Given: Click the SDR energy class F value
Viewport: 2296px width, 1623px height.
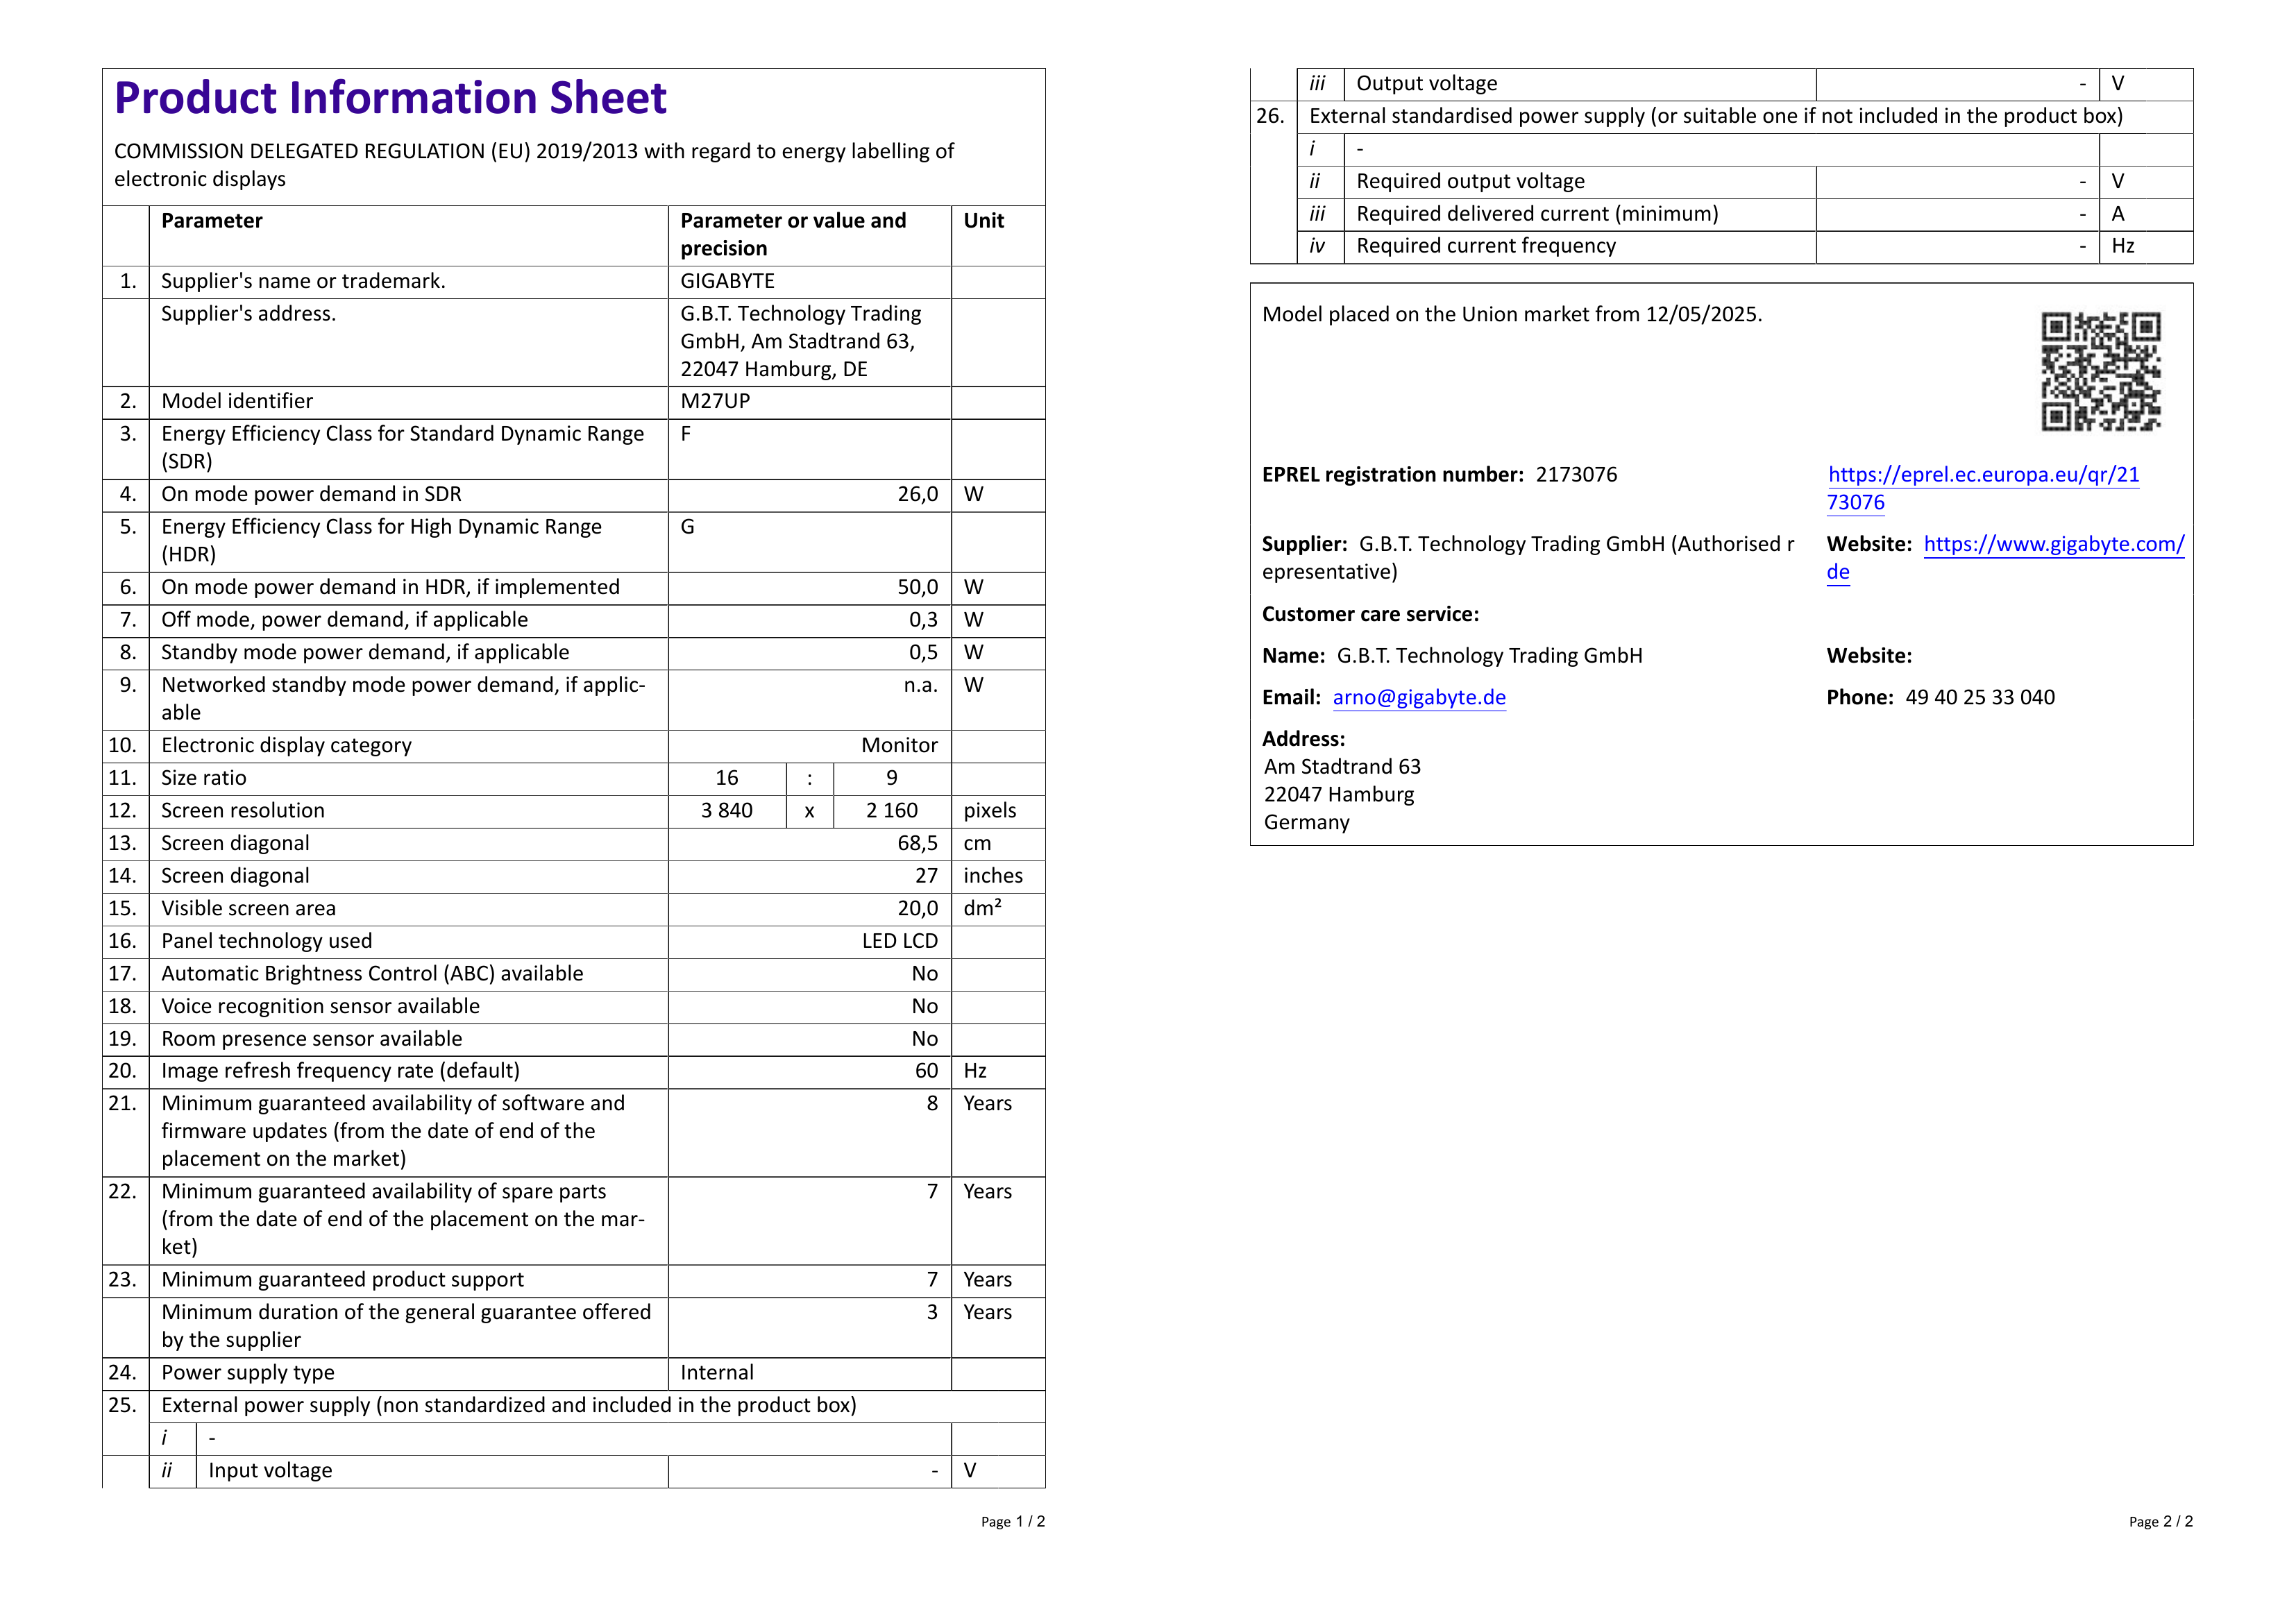Looking at the screenshot, I should (x=686, y=434).
